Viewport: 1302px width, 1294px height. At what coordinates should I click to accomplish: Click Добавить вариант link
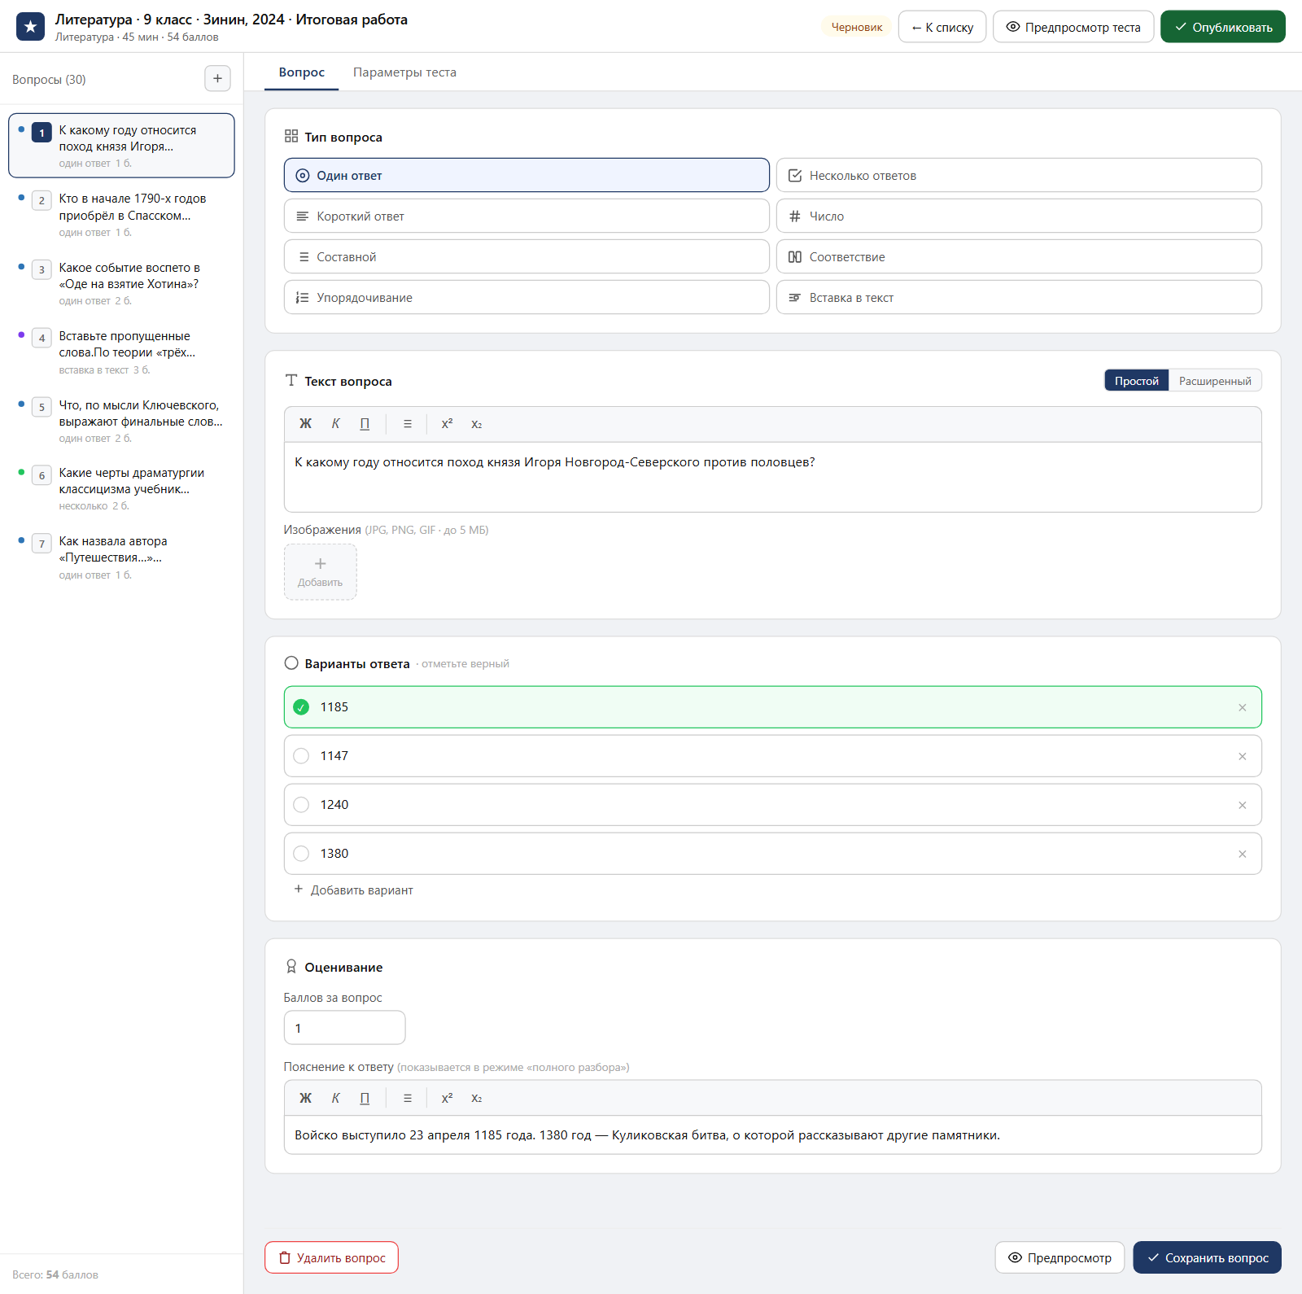353,890
